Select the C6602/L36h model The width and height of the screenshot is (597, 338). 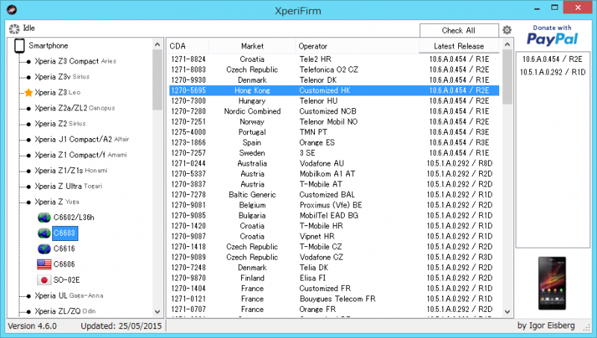(74, 217)
